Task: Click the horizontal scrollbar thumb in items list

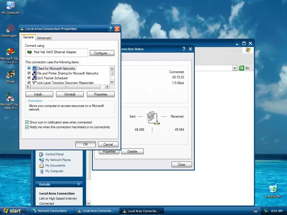Action: tap(66, 87)
